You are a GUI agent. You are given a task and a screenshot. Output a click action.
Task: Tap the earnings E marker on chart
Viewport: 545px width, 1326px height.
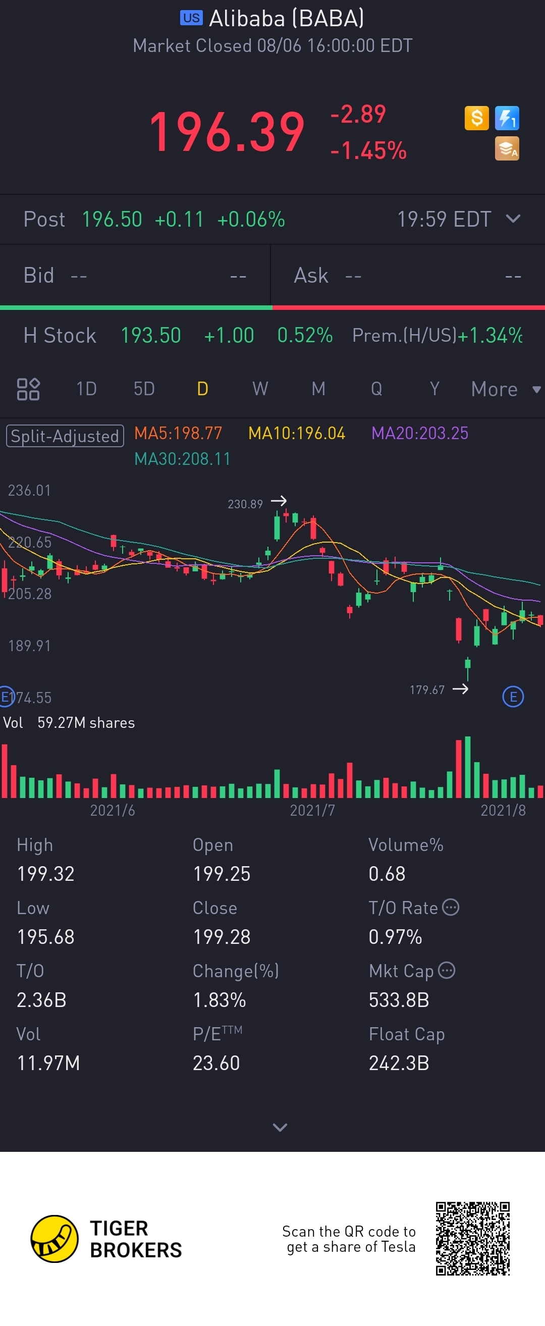point(513,697)
